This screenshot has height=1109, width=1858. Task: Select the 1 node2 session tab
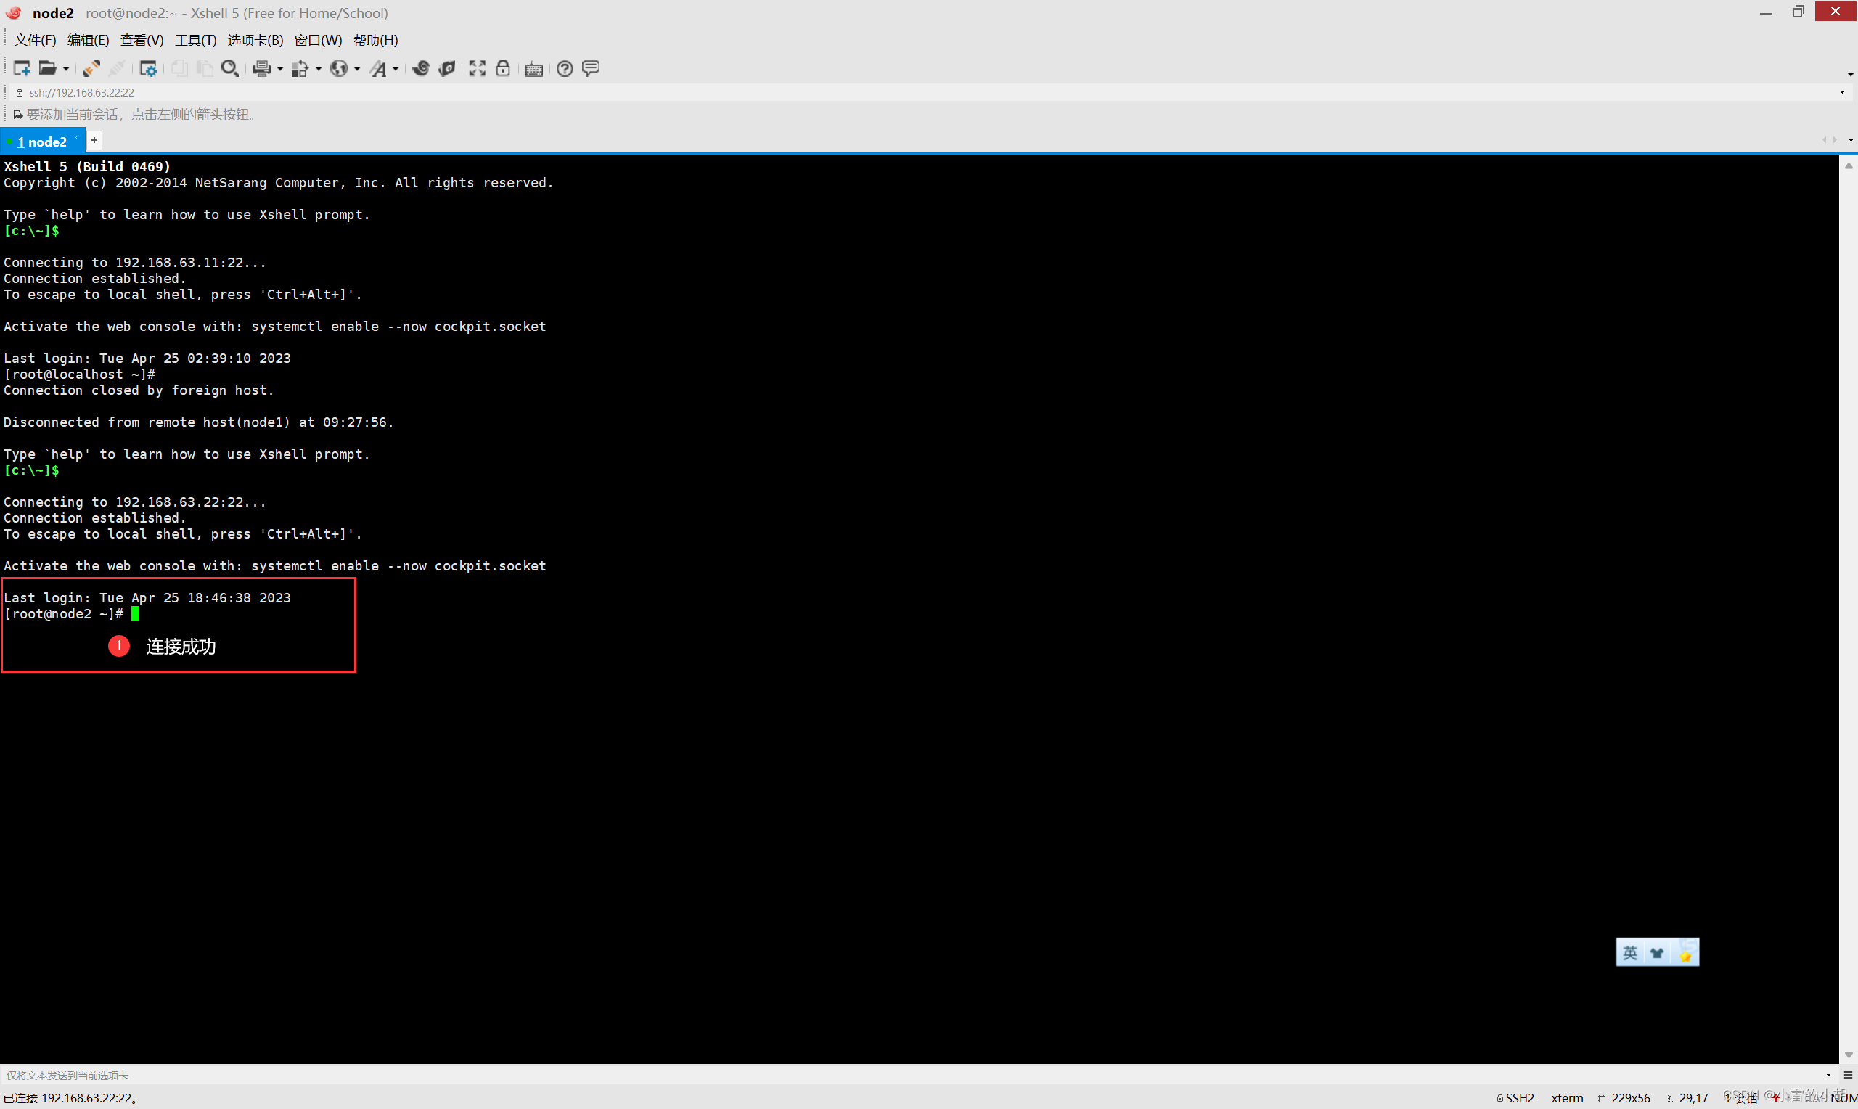pyautogui.click(x=42, y=142)
